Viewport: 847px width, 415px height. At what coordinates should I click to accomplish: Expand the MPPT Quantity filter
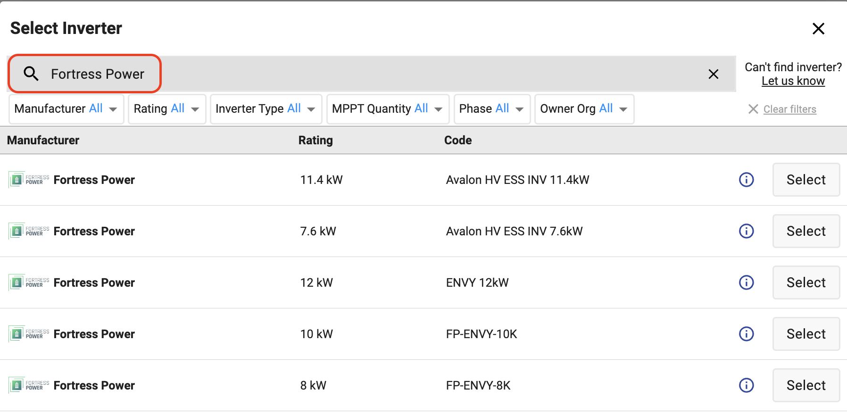click(388, 109)
